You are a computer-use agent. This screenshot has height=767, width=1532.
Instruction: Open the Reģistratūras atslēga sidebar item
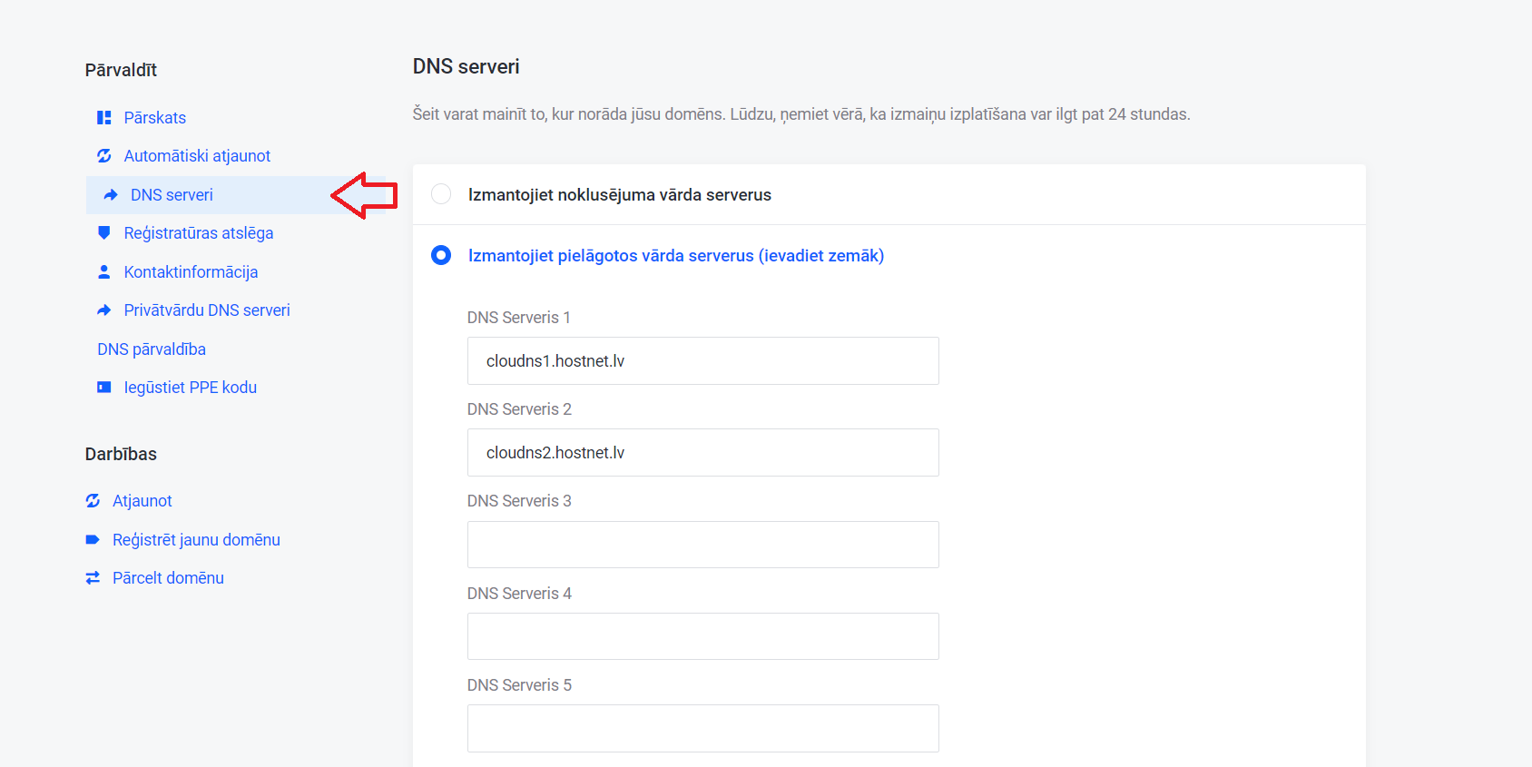click(x=198, y=233)
